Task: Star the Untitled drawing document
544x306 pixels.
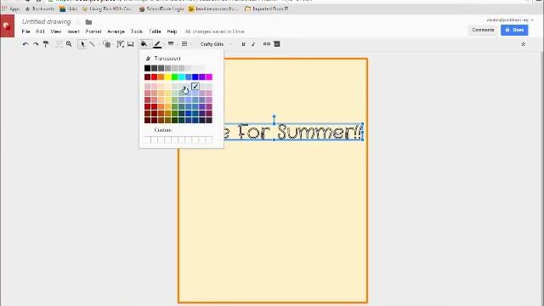Action: point(78,22)
